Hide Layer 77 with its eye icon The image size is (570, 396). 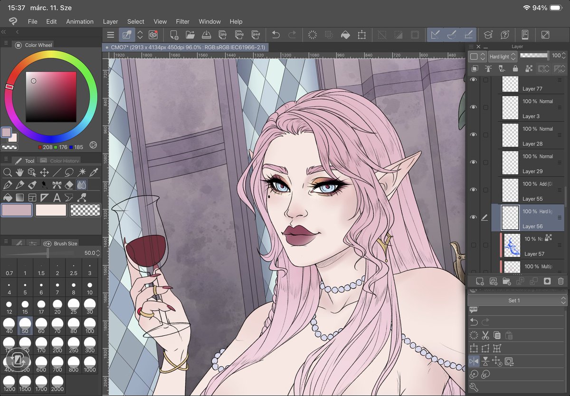[473, 80]
